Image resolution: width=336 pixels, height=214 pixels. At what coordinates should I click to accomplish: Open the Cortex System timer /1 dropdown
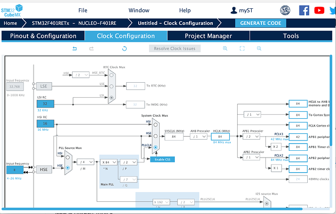tap(252, 114)
